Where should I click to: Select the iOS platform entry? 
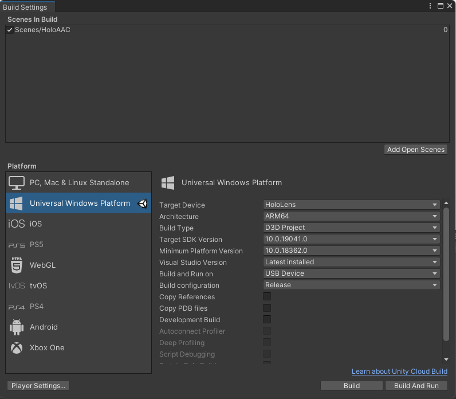(x=78, y=224)
